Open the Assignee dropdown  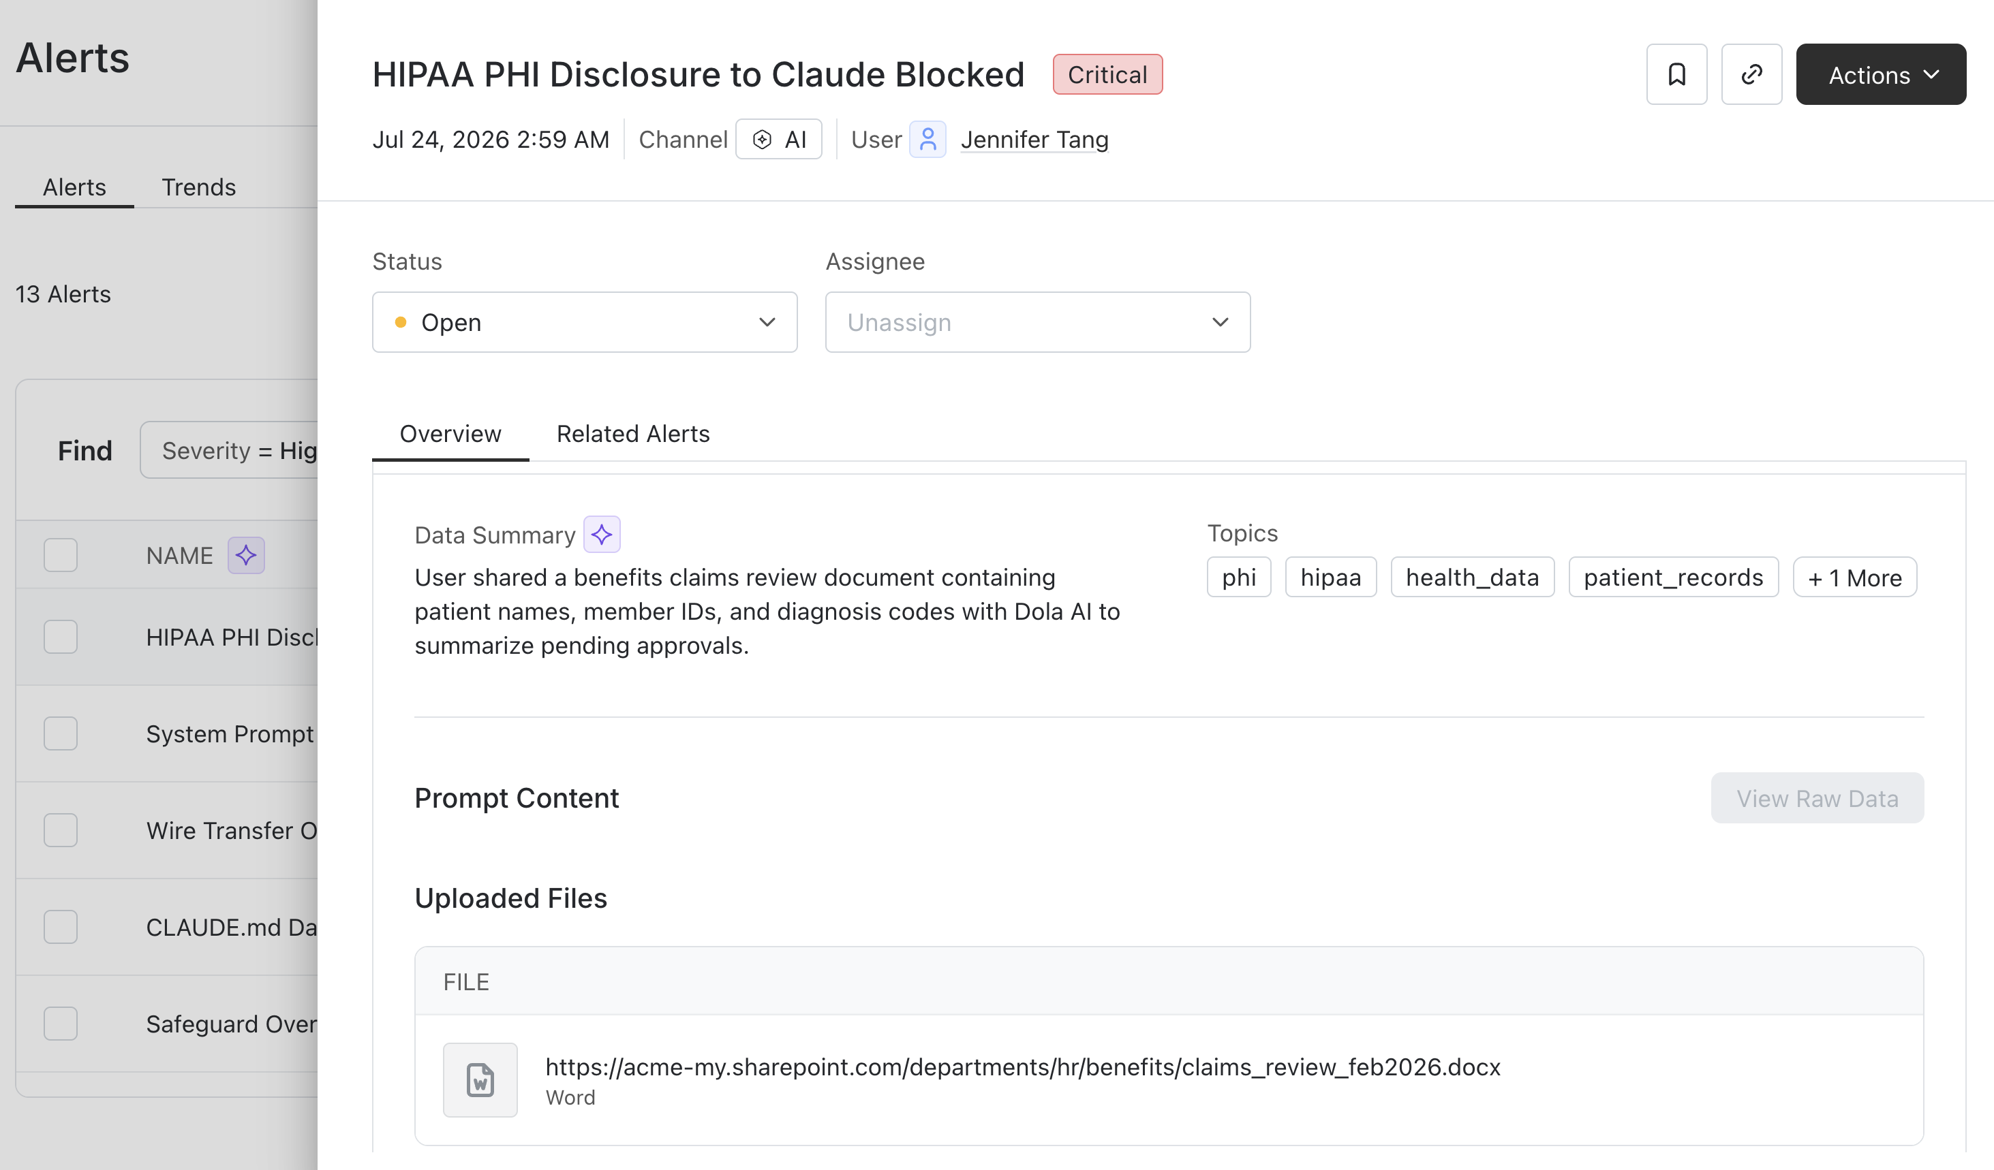pos(1037,321)
